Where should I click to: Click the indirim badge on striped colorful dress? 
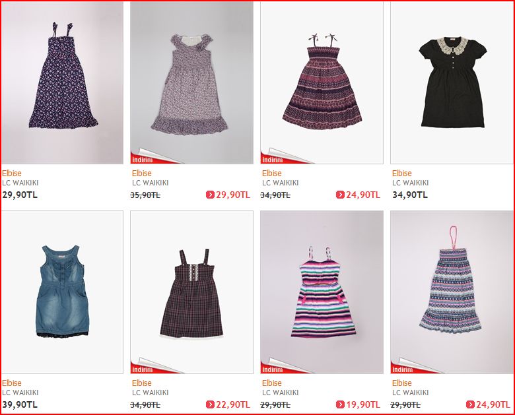point(272,369)
